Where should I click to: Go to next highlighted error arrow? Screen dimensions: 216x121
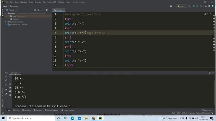(213, 14)
